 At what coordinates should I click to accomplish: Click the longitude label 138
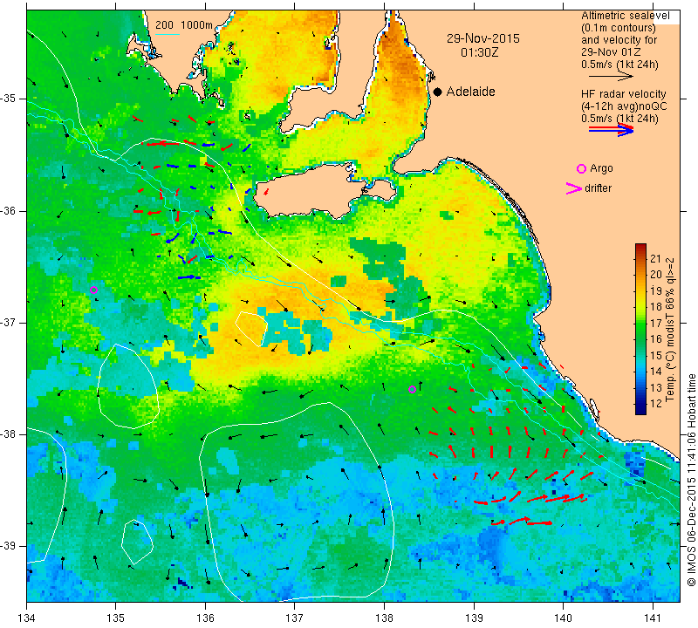[384, 618]
